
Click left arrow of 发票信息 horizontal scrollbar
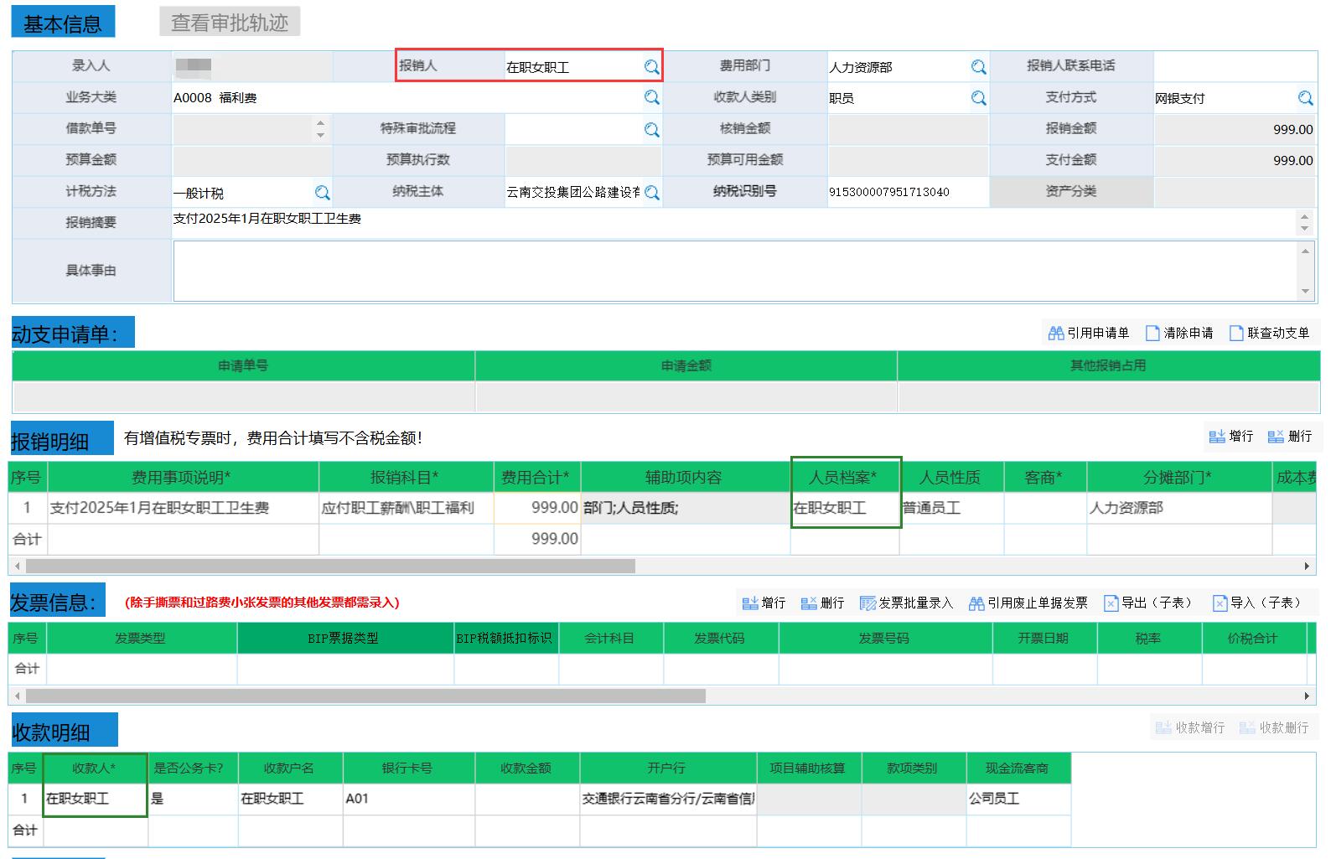click(x=18, y=696)
